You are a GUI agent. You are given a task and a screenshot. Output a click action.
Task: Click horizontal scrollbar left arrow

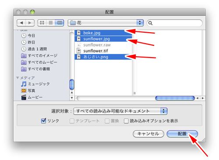pyautogui.click(x=198, y=98)
